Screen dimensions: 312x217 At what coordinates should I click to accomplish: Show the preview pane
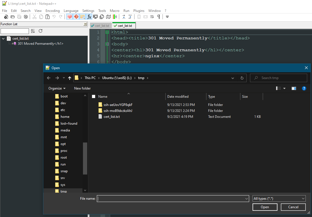pyautogui.click(x=294, y=88)
